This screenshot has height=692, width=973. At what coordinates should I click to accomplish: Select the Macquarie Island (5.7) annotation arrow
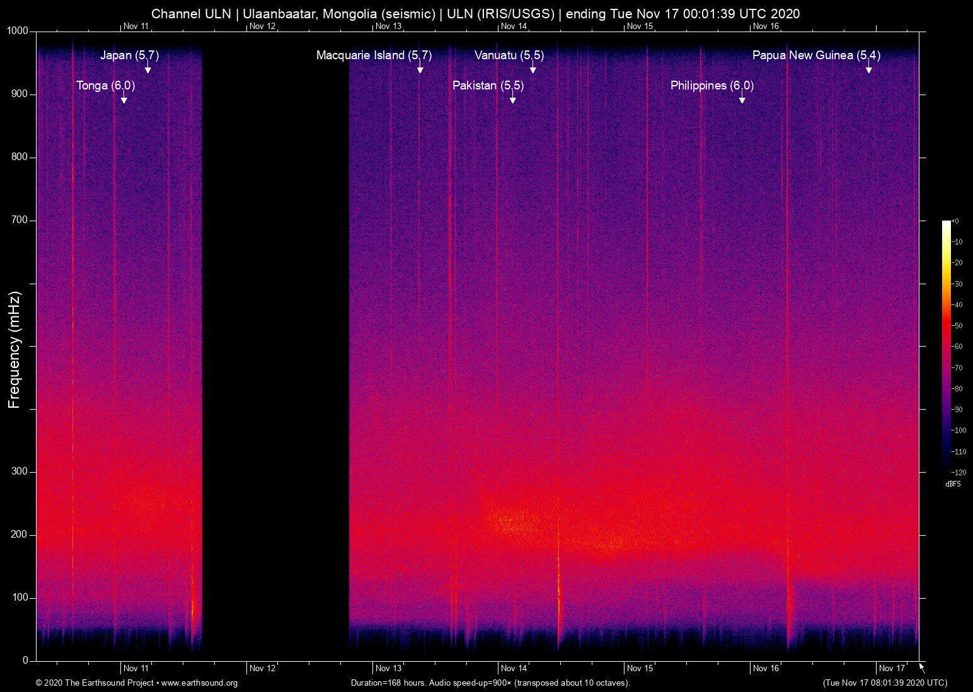(x=420, y=71)
